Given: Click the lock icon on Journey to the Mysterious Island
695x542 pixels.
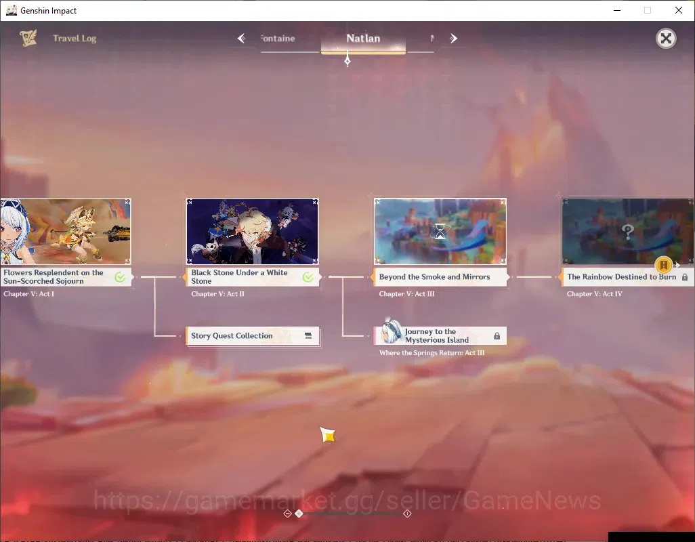Looking at the screenshot, I should pyautogui.click(x=497, y=336).
